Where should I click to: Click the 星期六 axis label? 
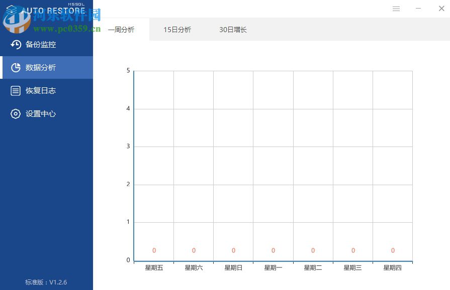[194, 267]
